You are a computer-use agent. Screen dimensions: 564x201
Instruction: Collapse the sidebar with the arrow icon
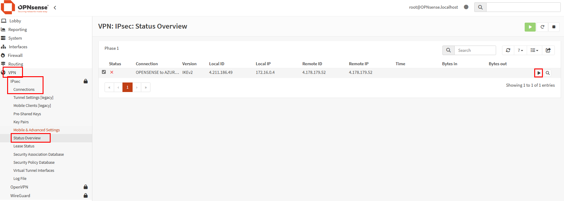pyautogui.click(x=55, y=7)
